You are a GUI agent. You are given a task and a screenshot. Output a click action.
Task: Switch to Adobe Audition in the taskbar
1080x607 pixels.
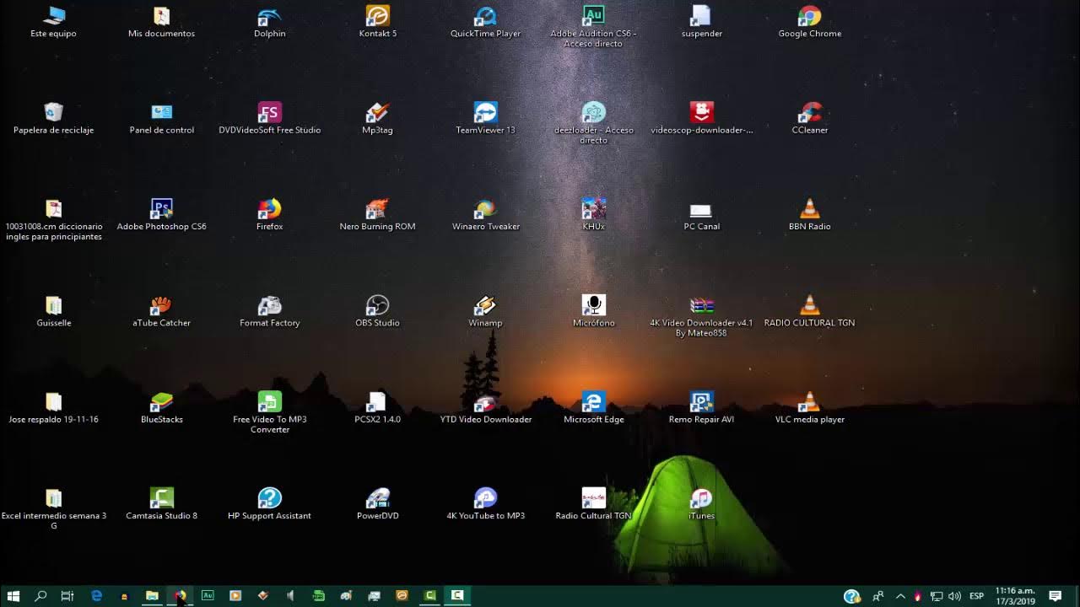[208, 596]
